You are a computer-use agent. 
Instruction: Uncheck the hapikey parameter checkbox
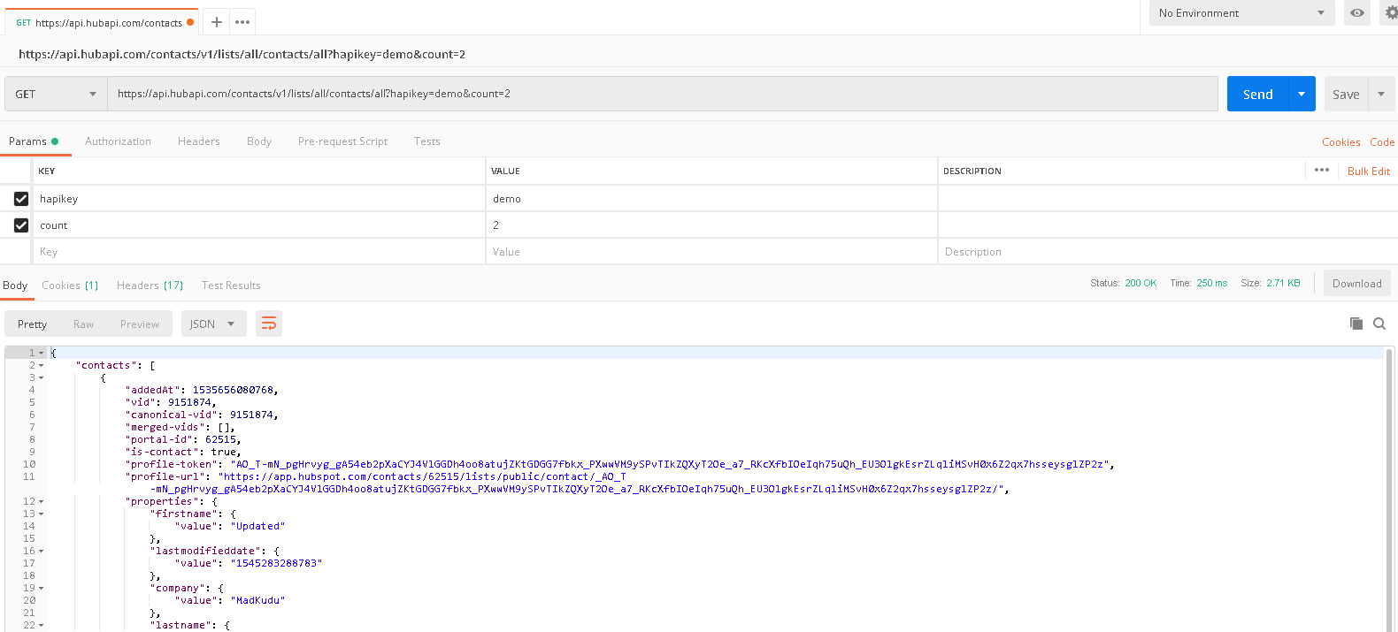coord(21,199)
